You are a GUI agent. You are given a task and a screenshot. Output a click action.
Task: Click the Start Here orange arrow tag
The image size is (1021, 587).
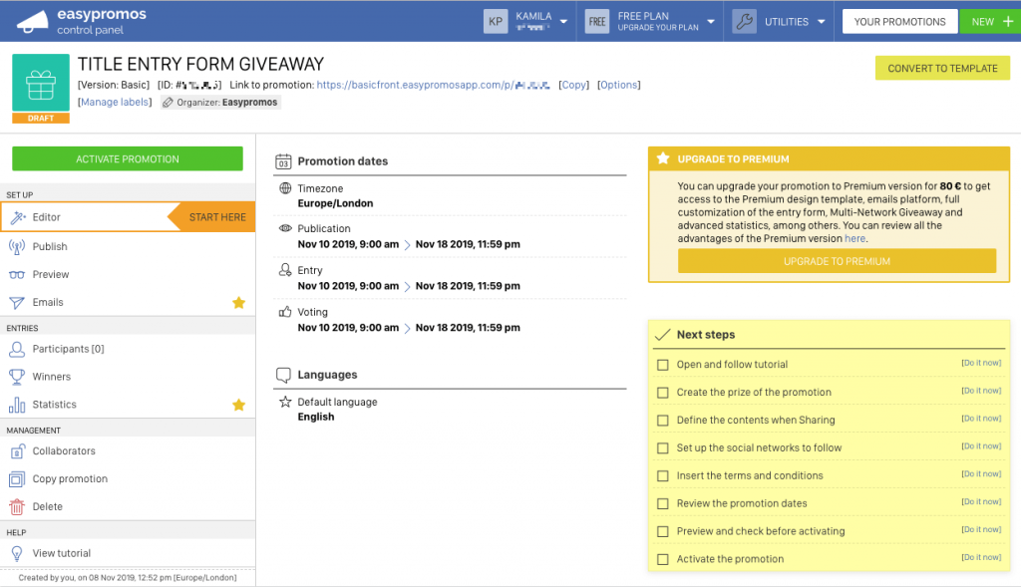[211, 217]
